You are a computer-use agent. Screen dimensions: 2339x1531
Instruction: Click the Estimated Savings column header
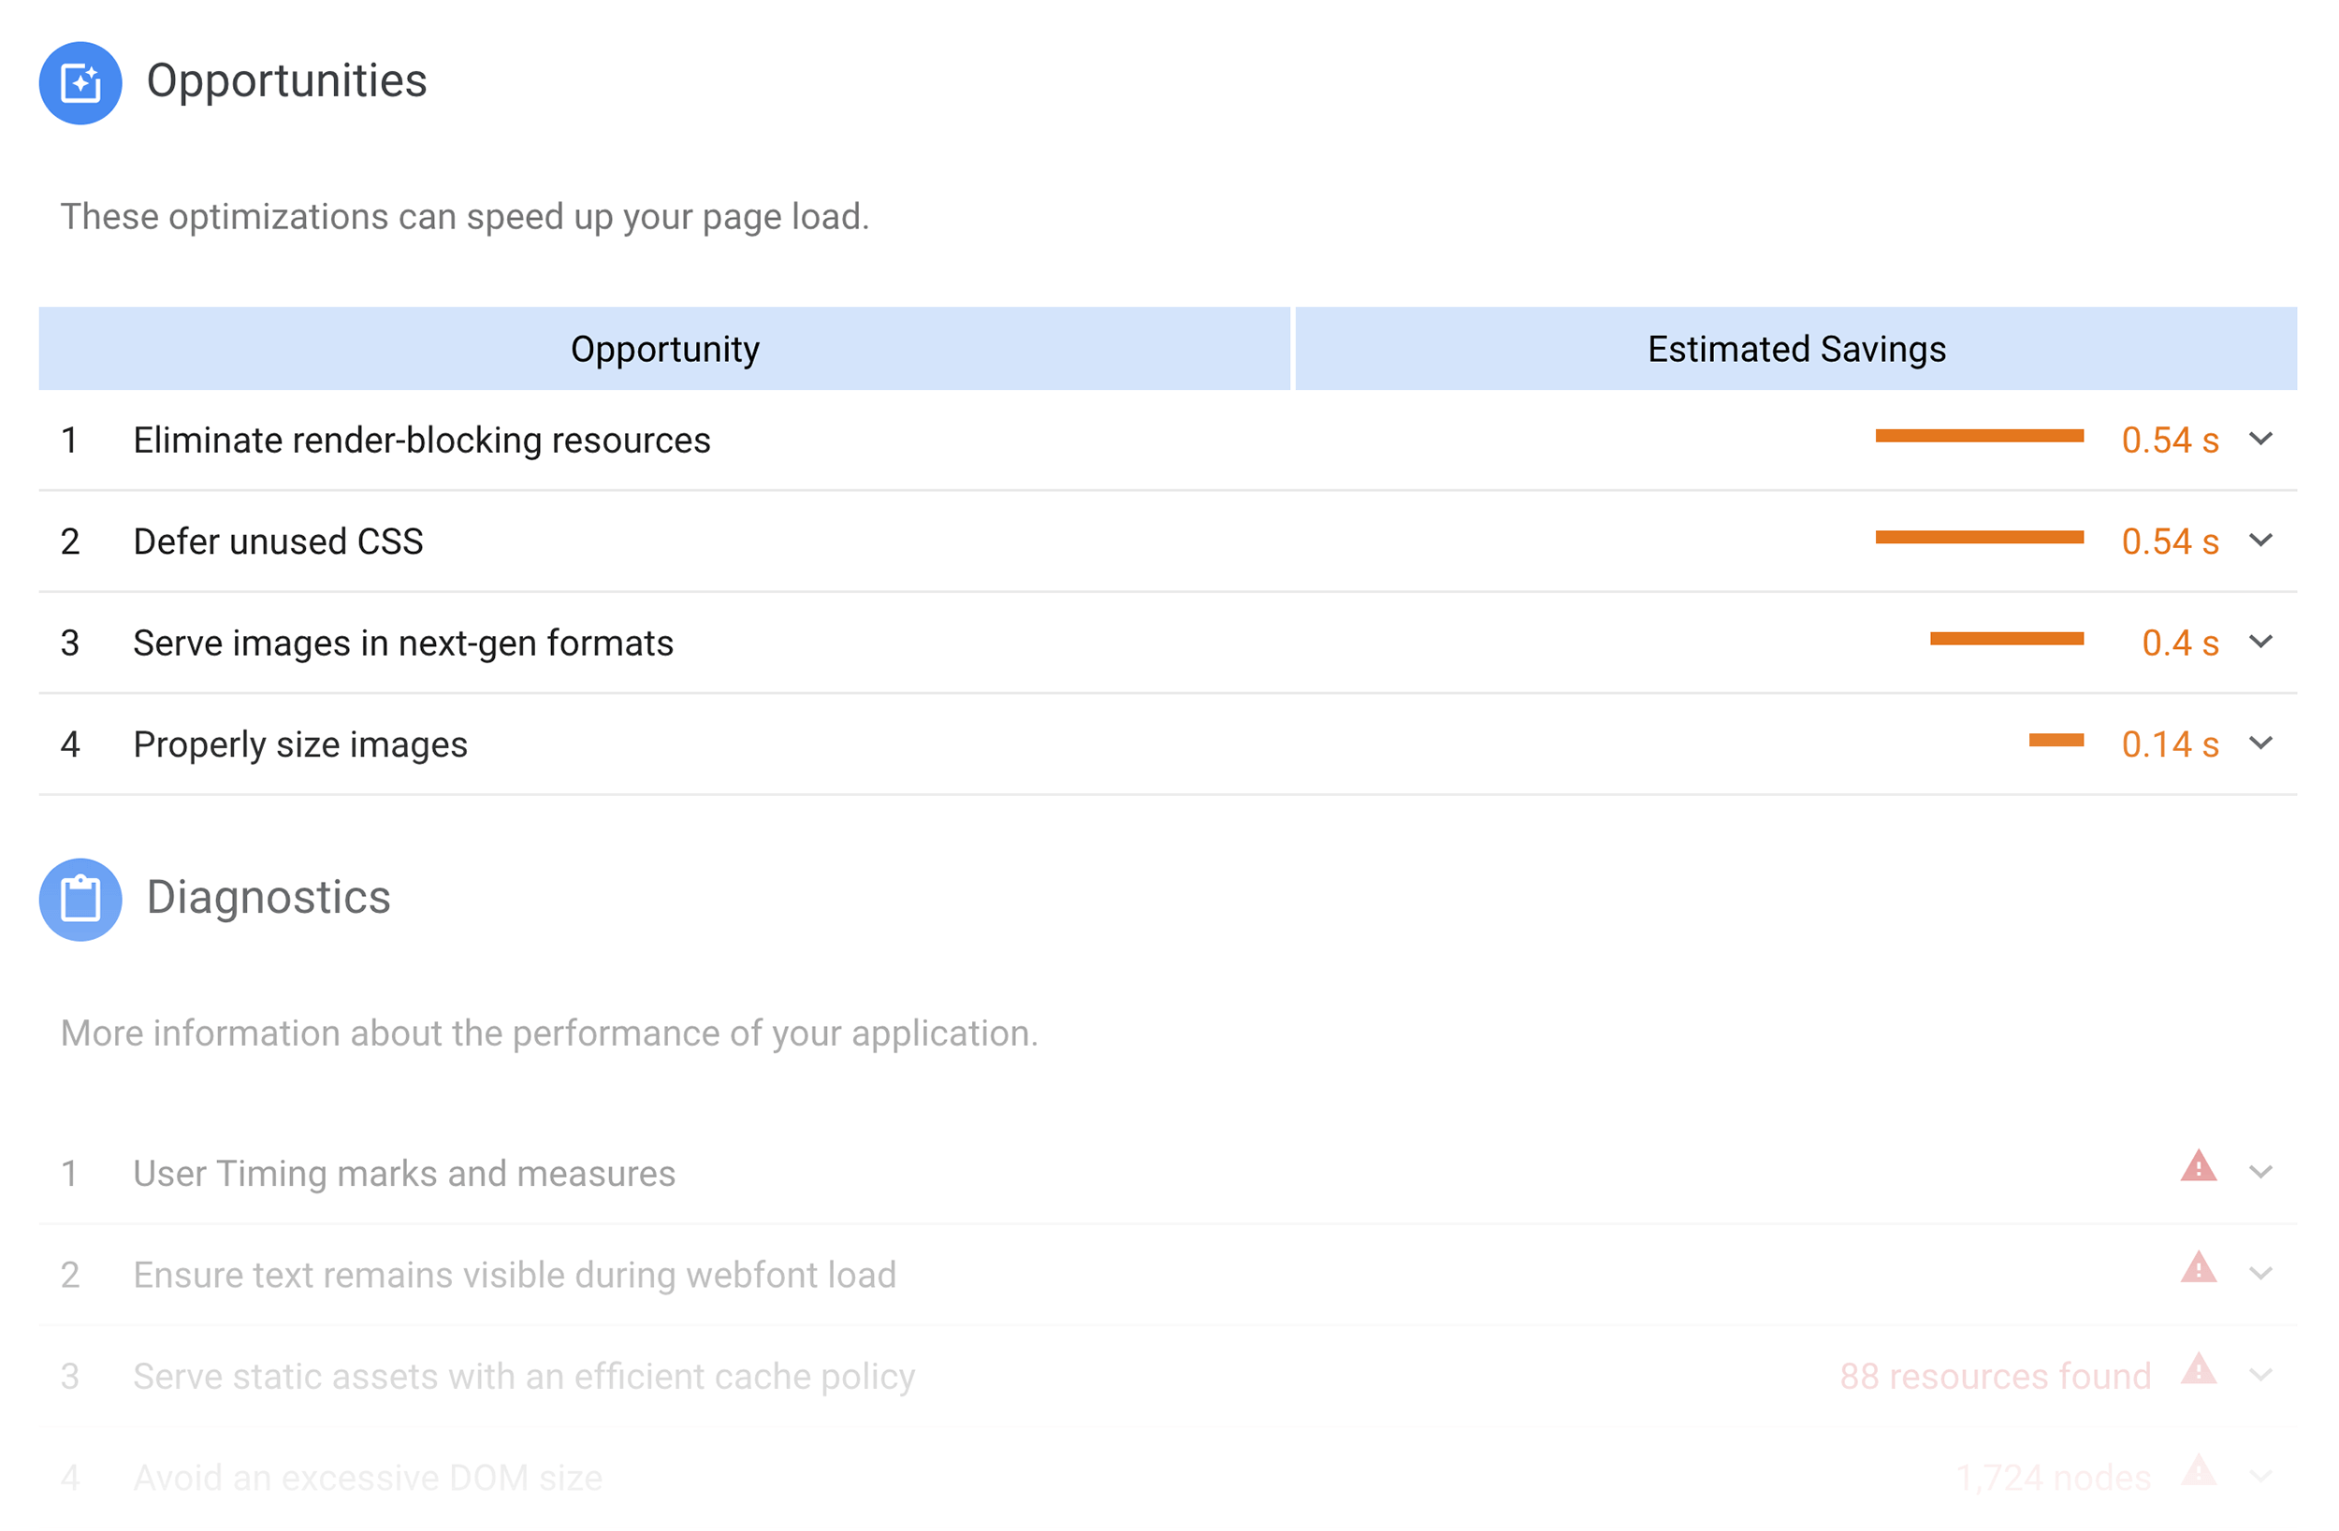(x=1796, y=349)
